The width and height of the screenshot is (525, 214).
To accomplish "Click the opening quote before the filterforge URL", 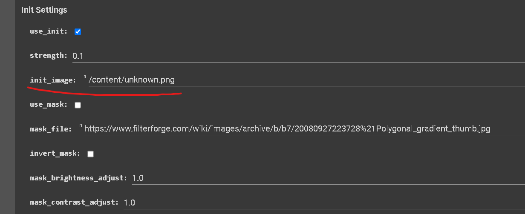I will [x=81, y=127].
